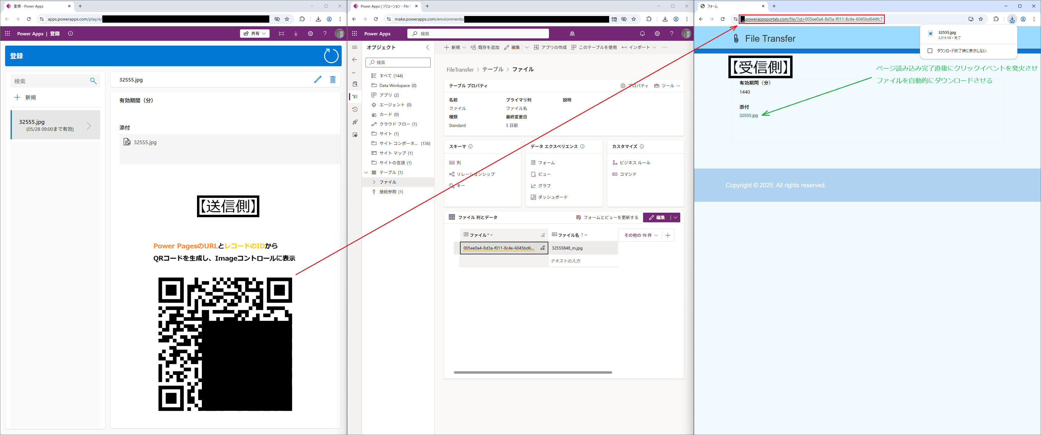Click the fit-to-screen icon in the 登録 app header
Screen dimensions: 1041x435
pyautogui.click(x=281, y=34)
